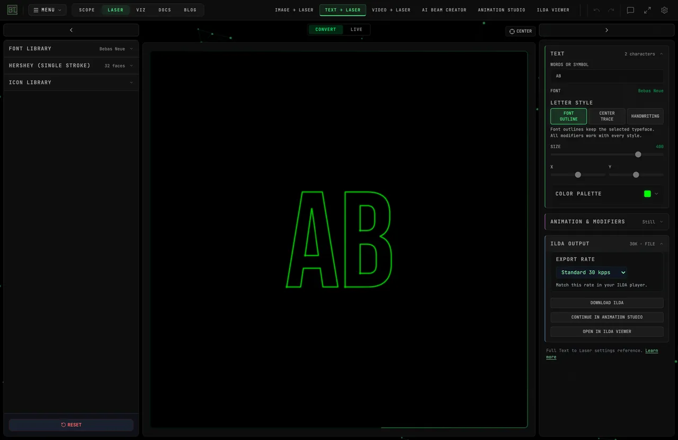Select the Center Trace letter style
Image resolution: width=678 pixels, height=440 pixels.
pyautogui.click(x=607, y=116)
